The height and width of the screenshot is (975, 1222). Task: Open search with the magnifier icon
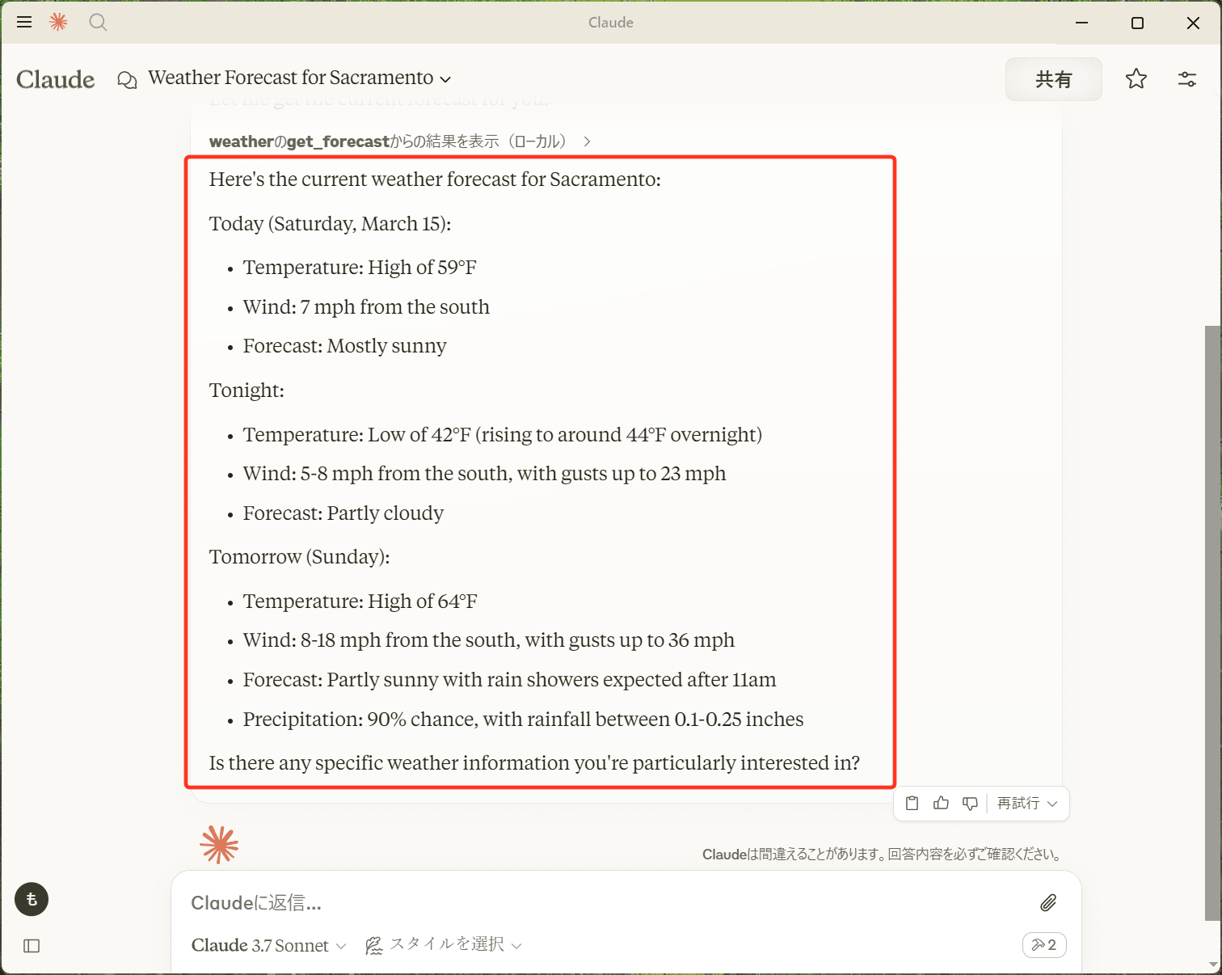(x=98, y=22)
